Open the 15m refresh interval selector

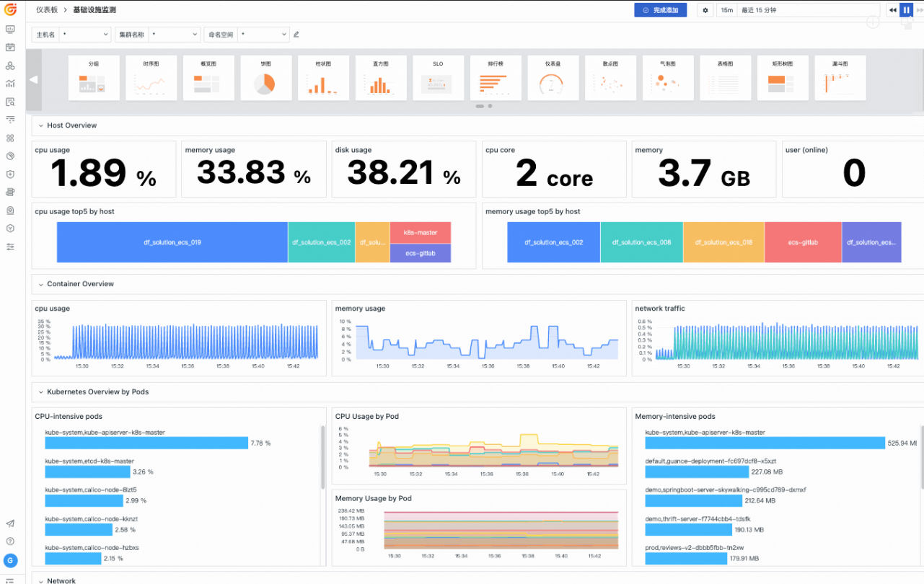[727, 10]
